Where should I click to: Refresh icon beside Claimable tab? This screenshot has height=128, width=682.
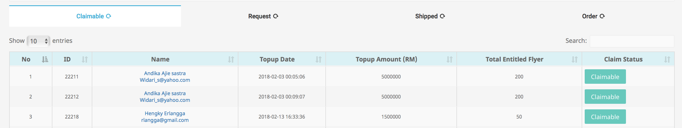[109, 16]
